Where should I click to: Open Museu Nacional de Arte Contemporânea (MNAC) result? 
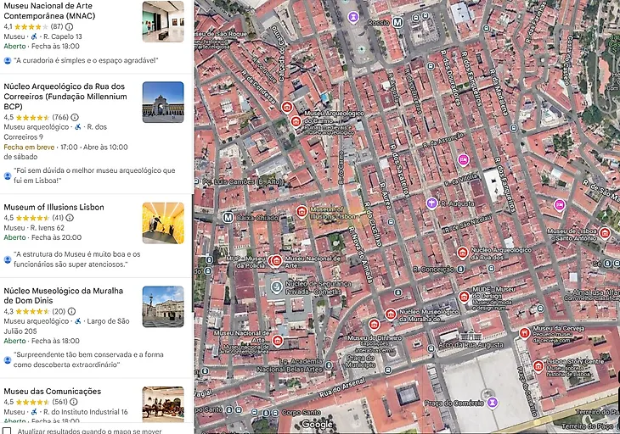point(49,11)
